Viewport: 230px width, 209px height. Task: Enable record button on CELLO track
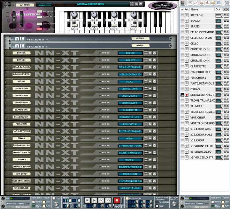click(186, 43)
